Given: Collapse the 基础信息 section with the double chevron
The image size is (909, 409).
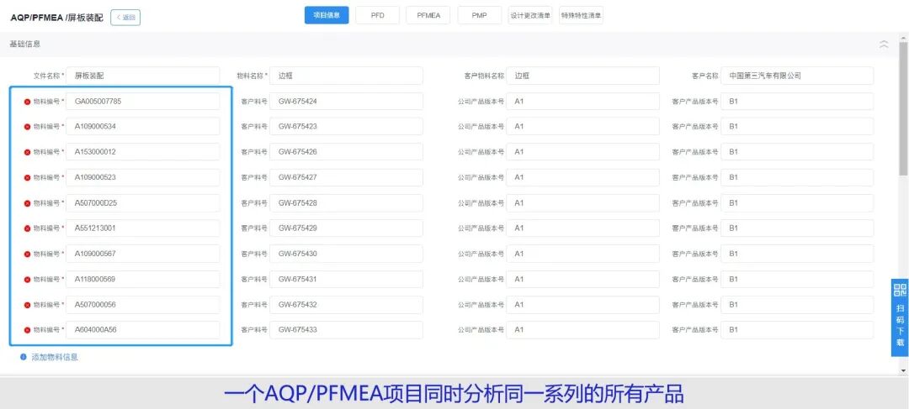Looking at the screenshot, I should pos(884,44).
